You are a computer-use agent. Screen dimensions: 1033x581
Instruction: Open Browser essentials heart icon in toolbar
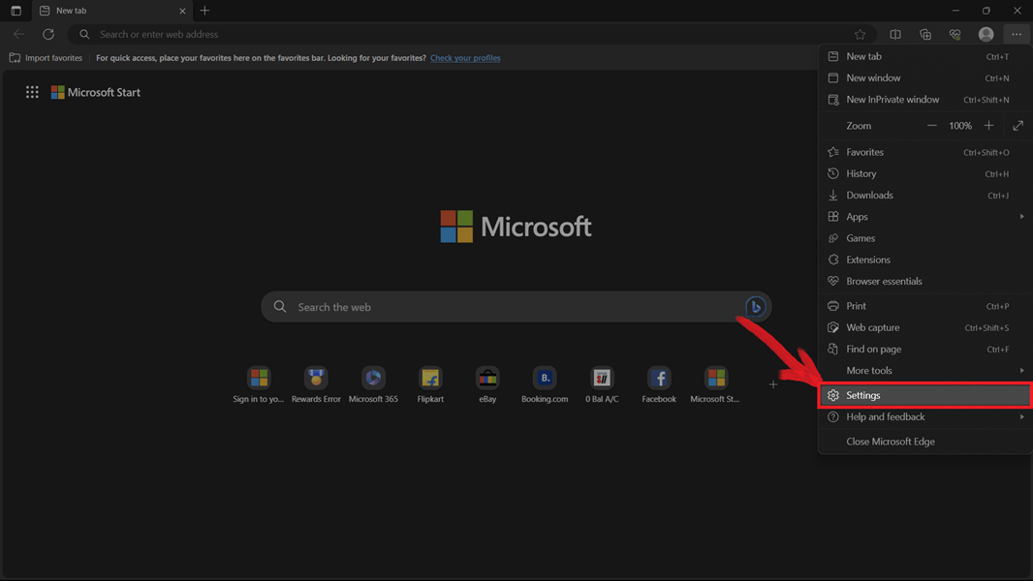[x=955, y=34]
